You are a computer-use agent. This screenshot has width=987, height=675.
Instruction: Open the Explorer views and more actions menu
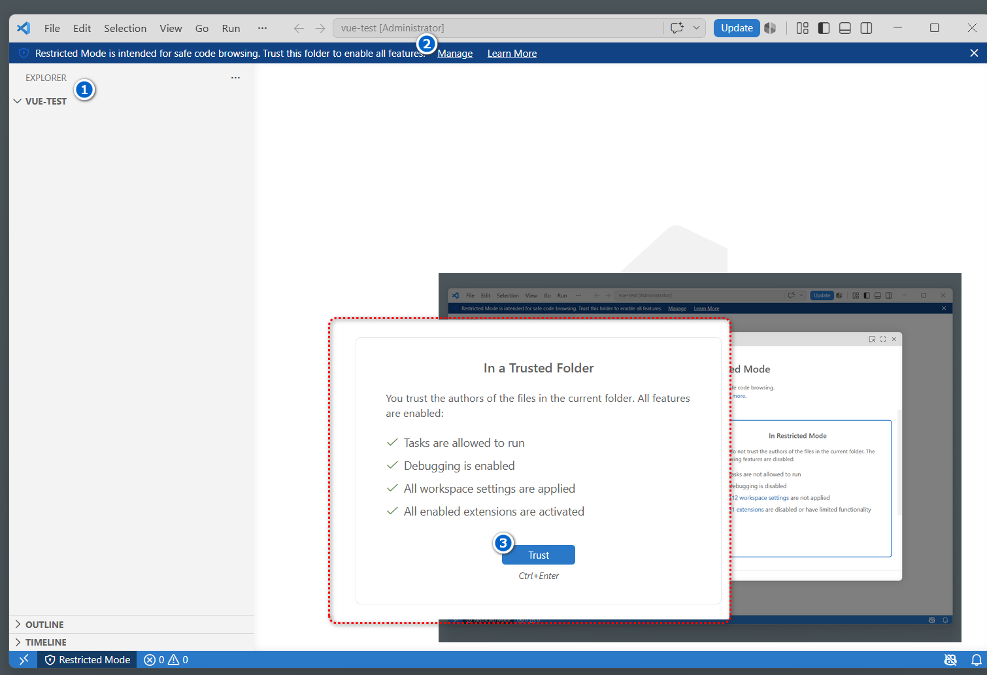(235, 78)
